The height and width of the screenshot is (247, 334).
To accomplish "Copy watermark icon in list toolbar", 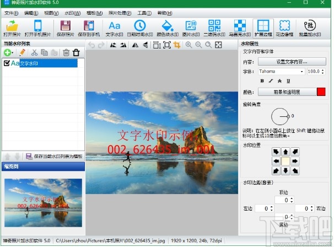I will (44, 52).
